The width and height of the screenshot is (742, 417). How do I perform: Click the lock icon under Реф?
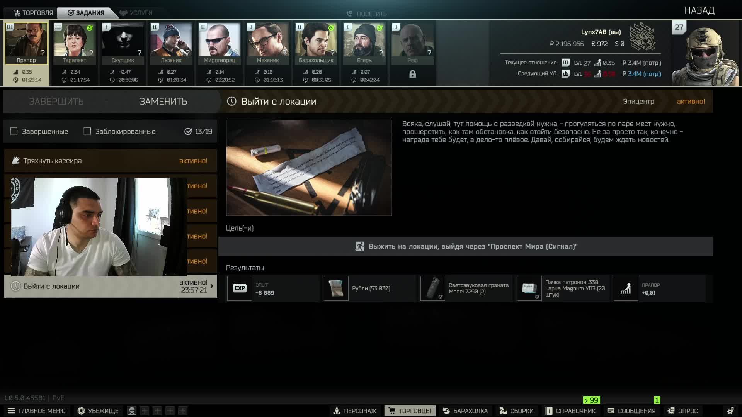[x=413, y=74]
